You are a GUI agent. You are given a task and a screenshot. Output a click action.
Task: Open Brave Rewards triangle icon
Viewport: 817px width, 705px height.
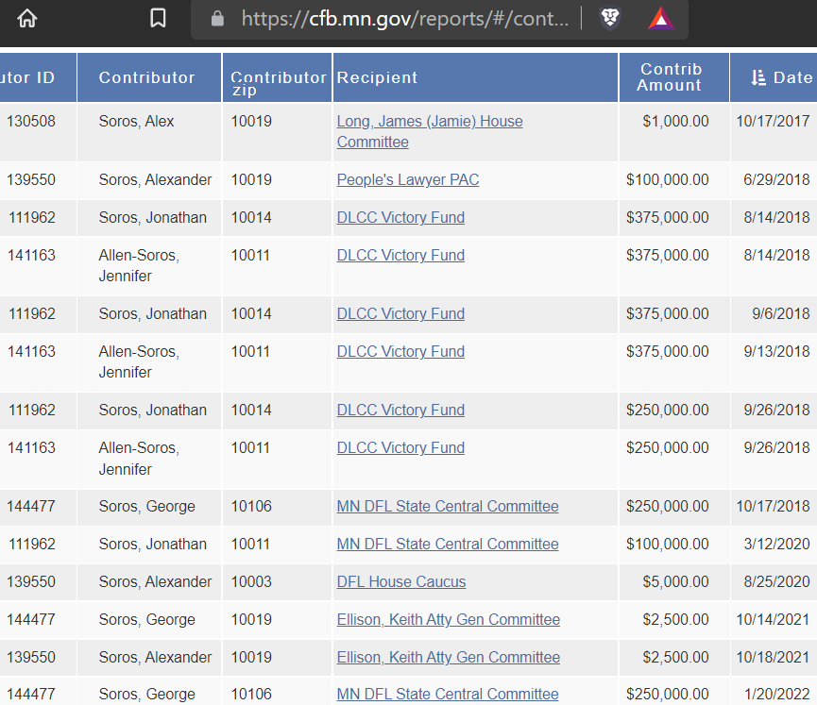pyautogui.click(x=661, y=18)
